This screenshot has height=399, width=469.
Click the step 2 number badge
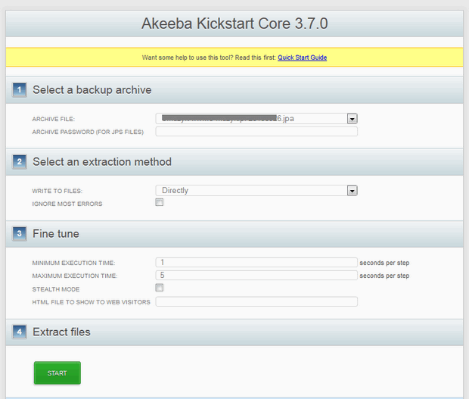click(x=20, y=161)
